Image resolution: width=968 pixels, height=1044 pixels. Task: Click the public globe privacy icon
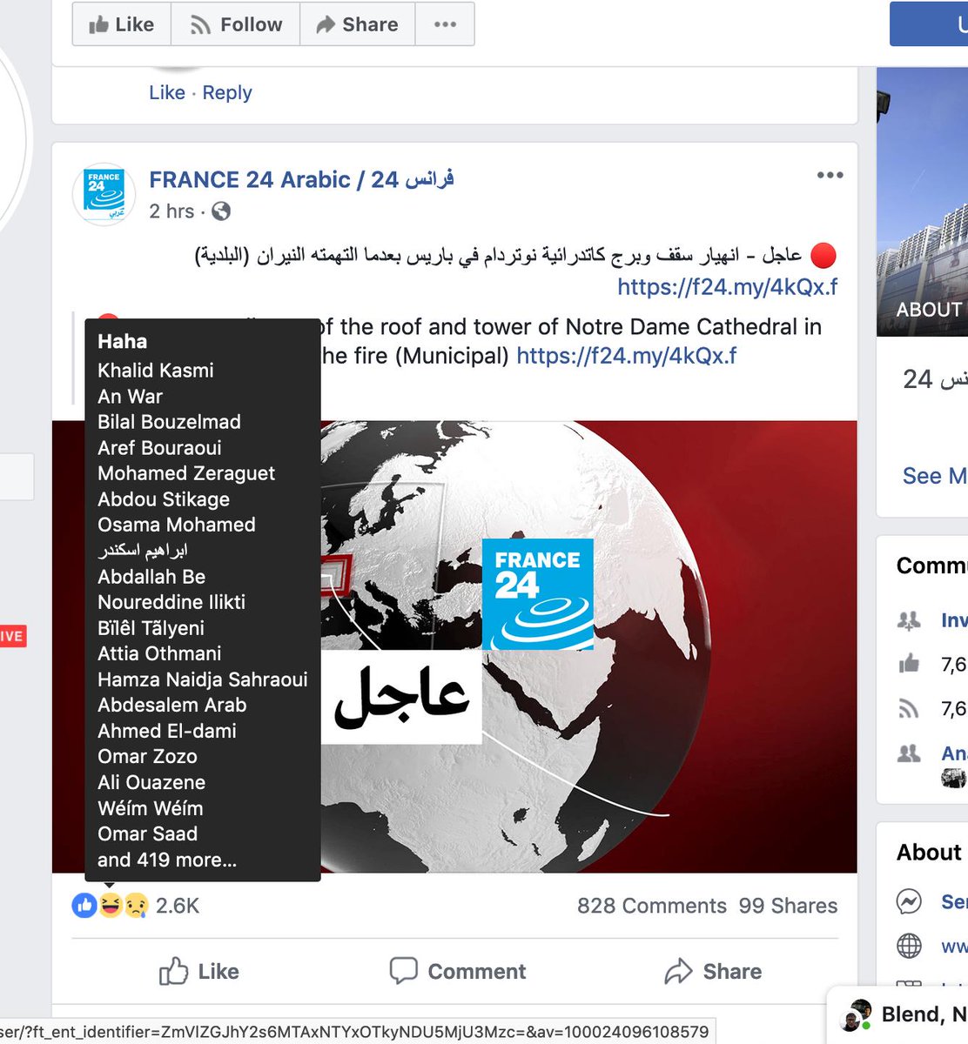[x=221, y=211]
